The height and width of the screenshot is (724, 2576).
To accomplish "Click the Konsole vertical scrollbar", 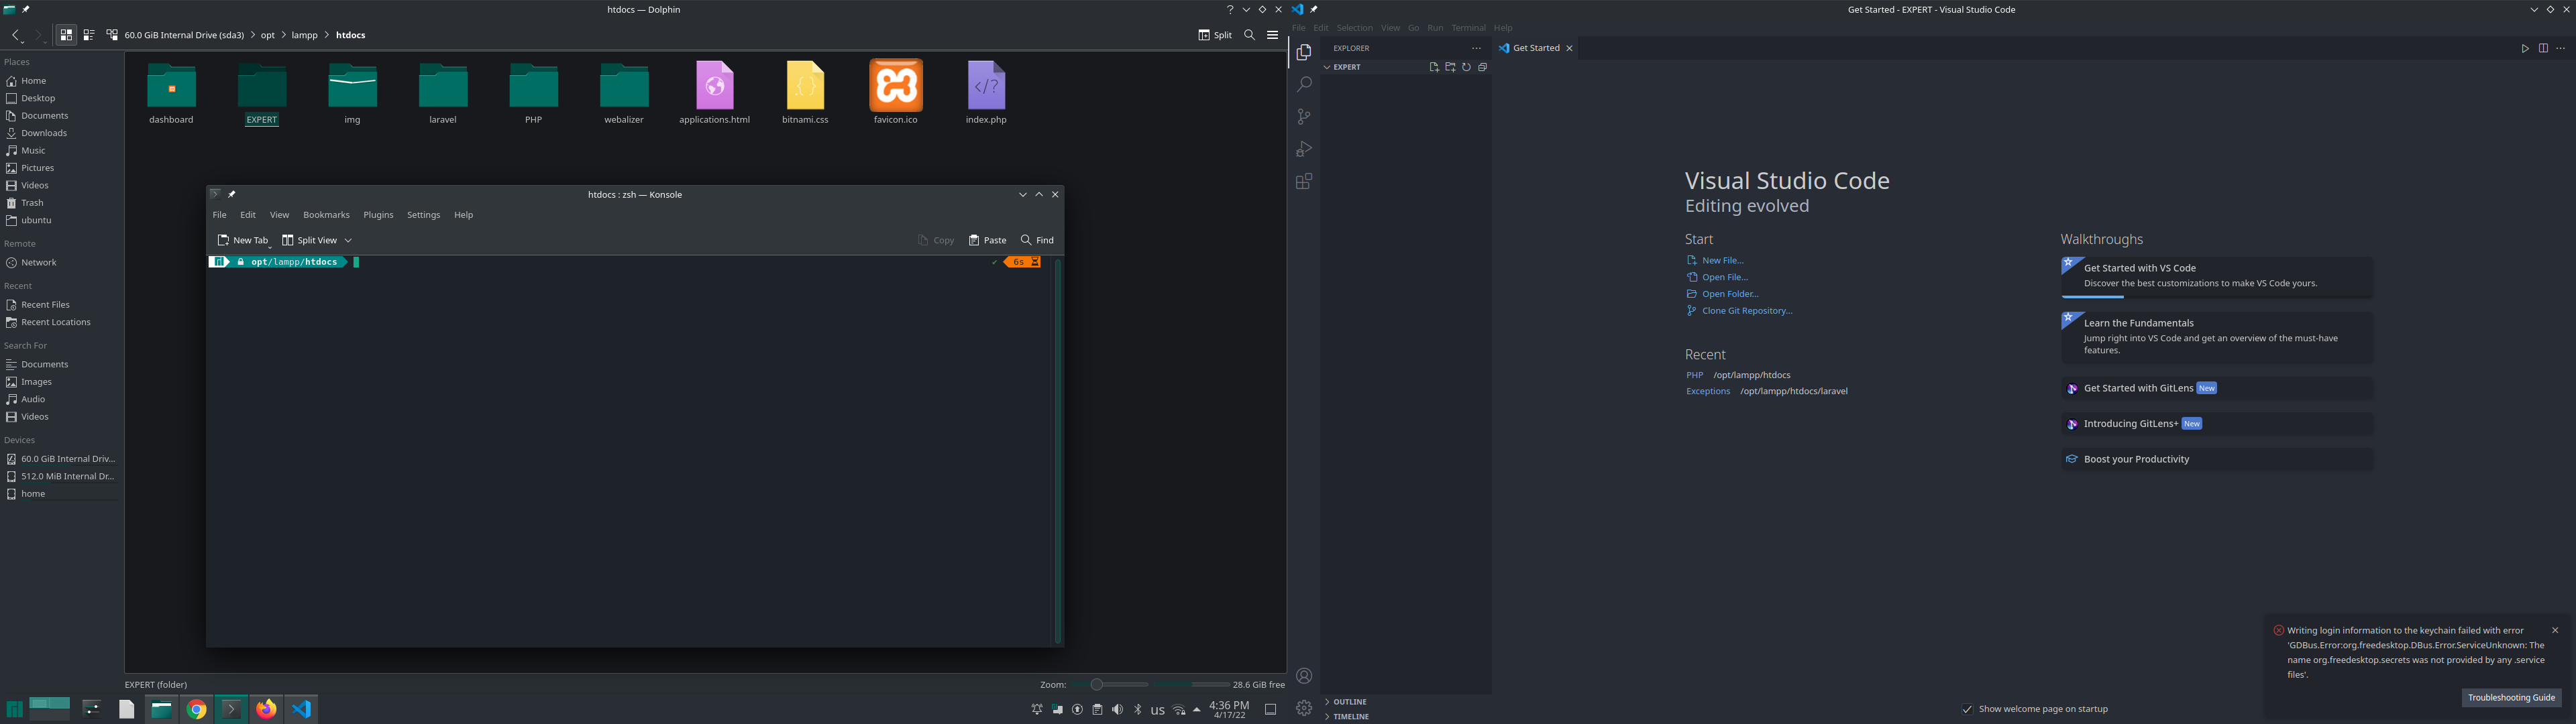I will pos(1057,450).
